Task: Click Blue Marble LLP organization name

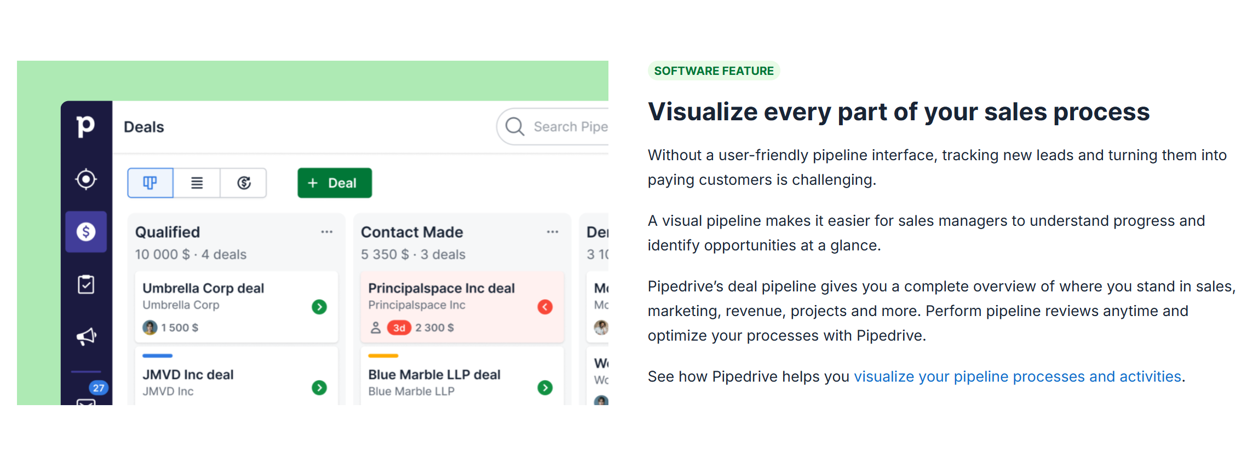Action: pyautogui.click(x=411, y=391)
